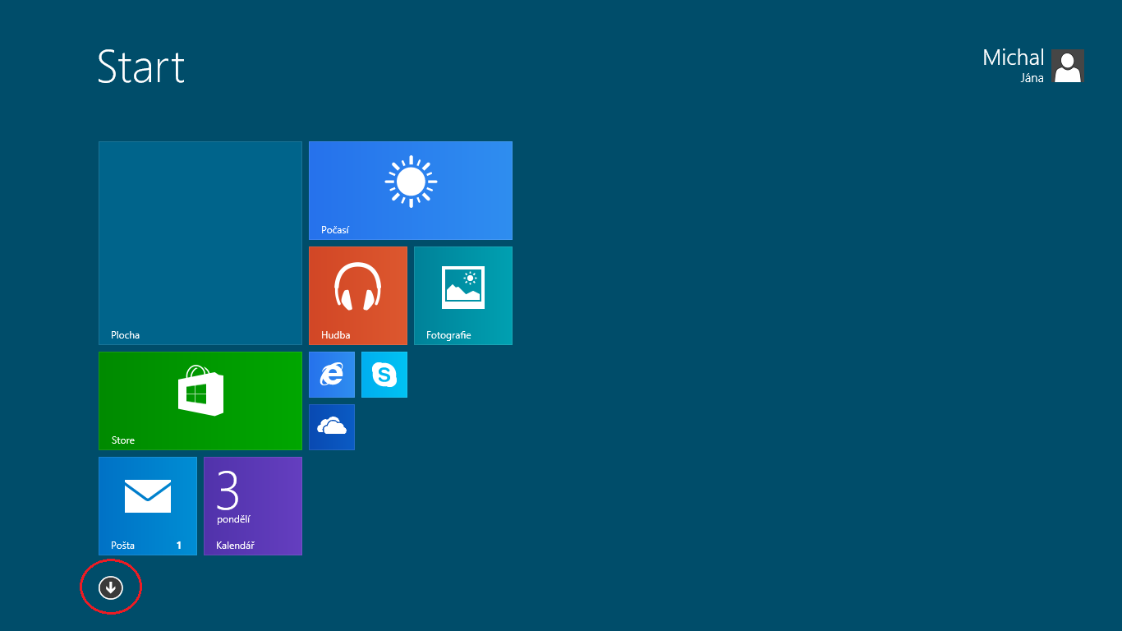Open Pošta to read the unread email

pyautogui.click(x=147, y=505)
